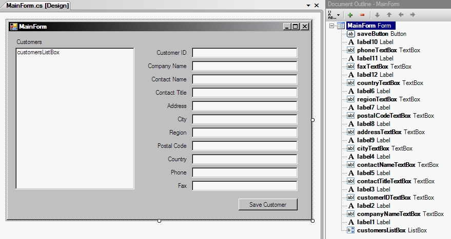Select contactTitleTextBox in the outline
451x239 pixels.
click(x=396, y=181)
